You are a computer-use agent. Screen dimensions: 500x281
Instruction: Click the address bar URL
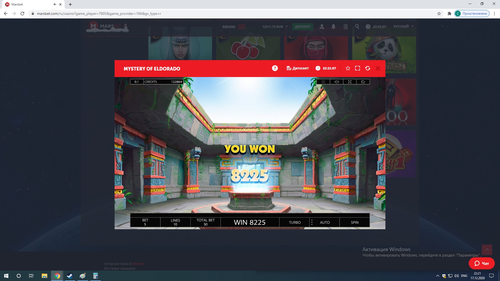[99, 14]
